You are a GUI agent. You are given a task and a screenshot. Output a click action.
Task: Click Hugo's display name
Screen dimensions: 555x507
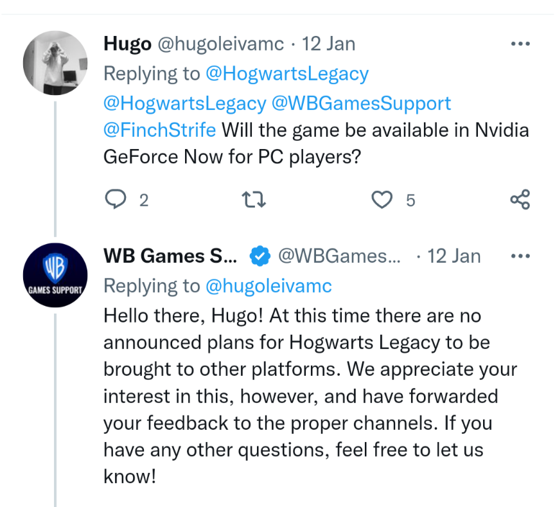[127, 44]
